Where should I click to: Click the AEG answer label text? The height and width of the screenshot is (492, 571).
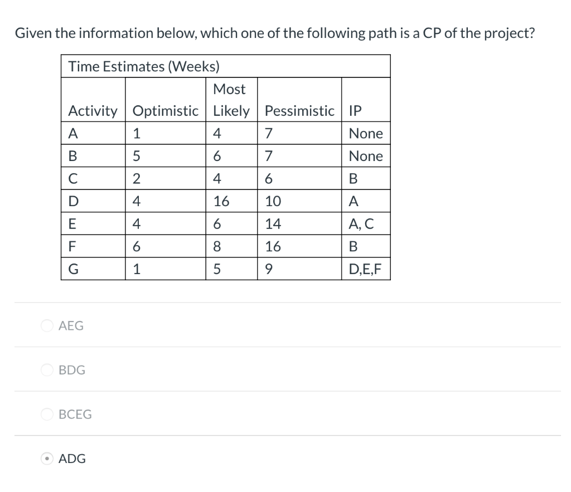tap(71, 325)
